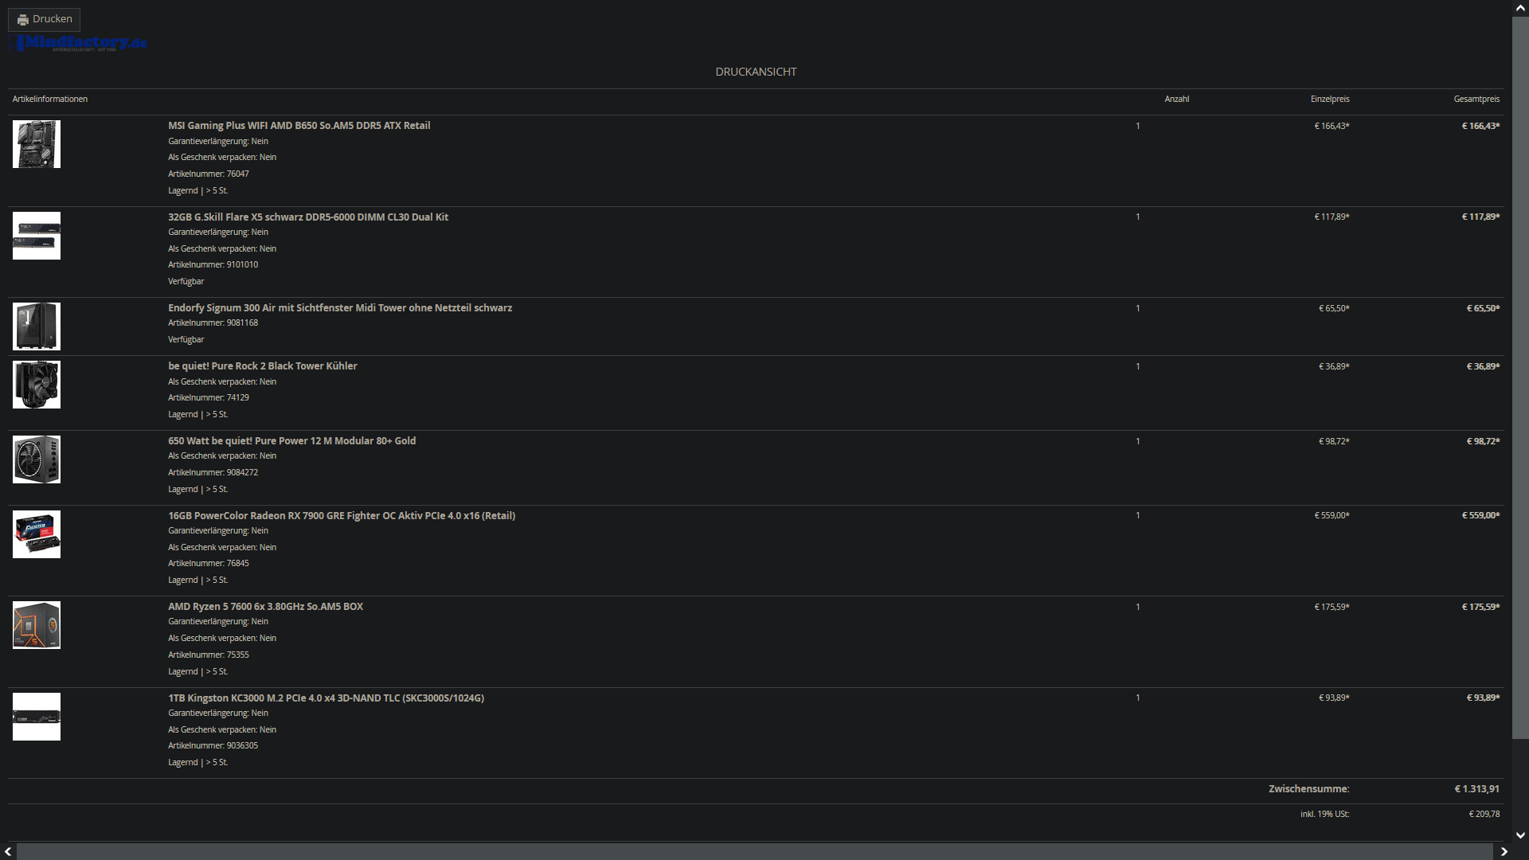
Task: Click the be quiet! Pure Rock 2 cooler thumbnail
Action: pos(37,385)
